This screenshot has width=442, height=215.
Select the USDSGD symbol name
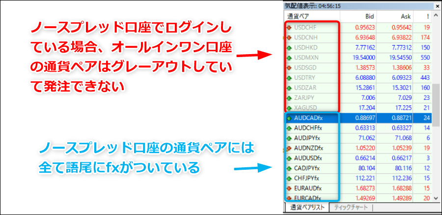click(x=304, y=68)
